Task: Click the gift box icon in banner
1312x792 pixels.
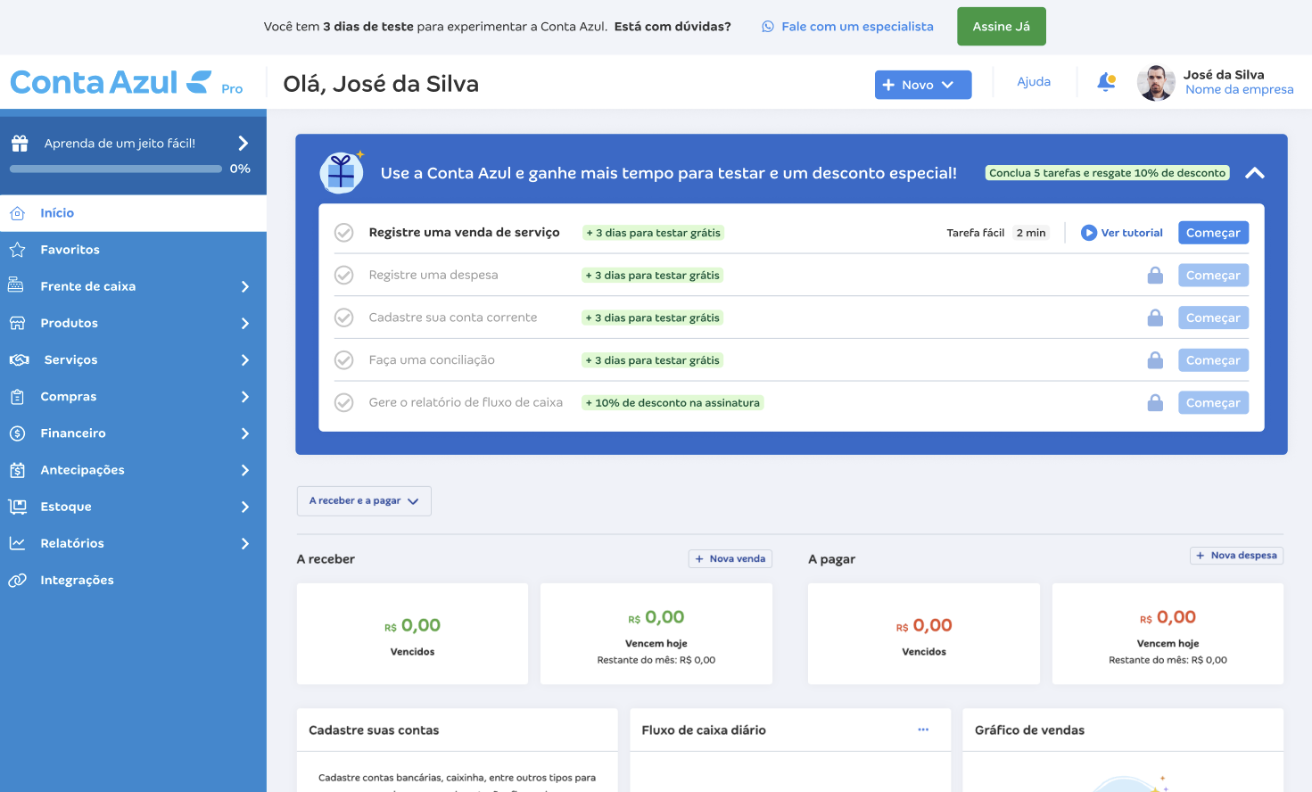Action: [342, 172]
